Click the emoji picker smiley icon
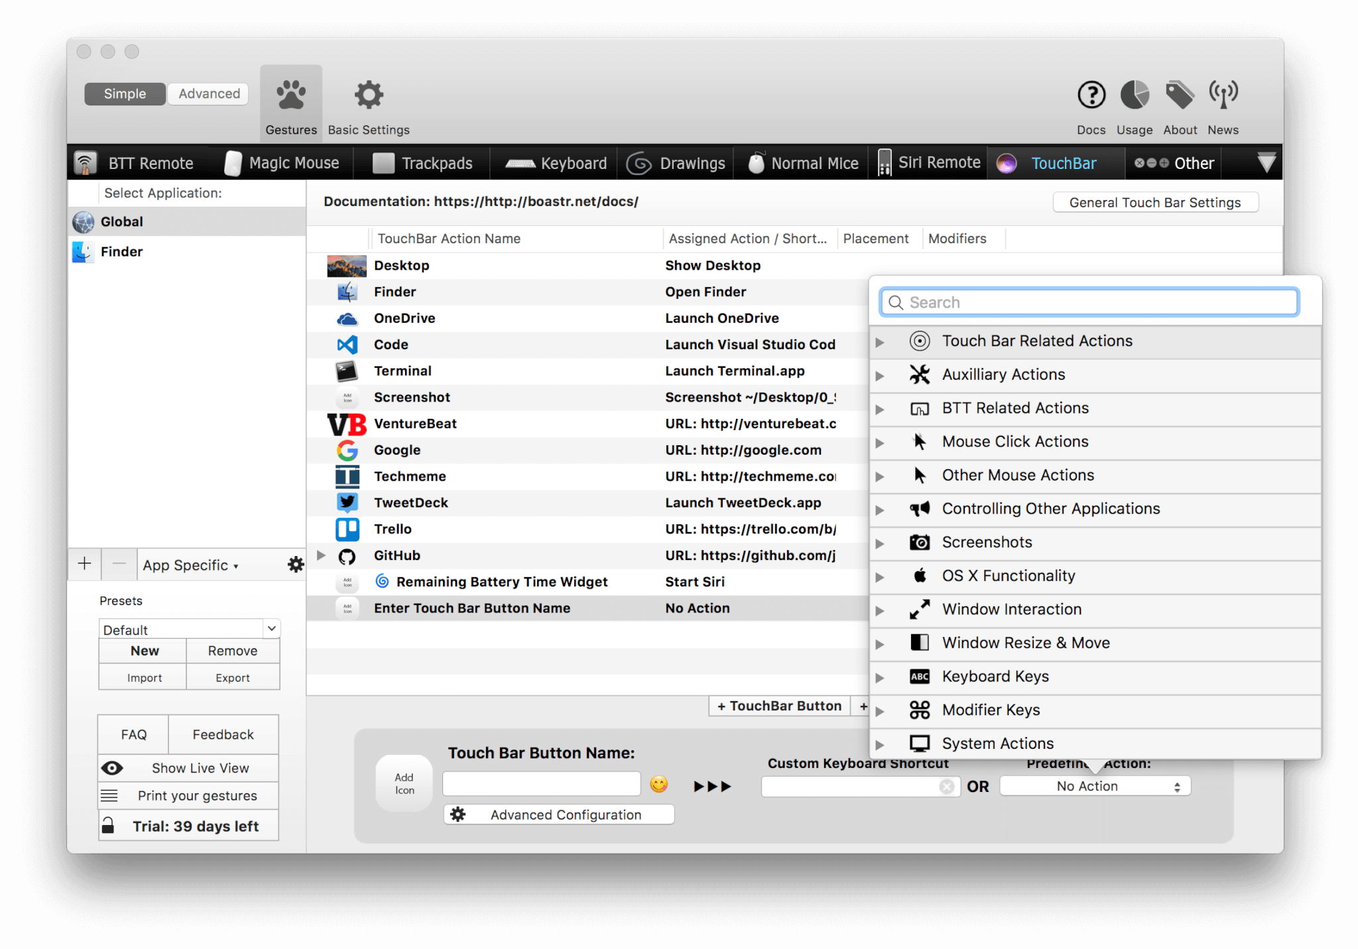The width and height of the screenshot is (1358, 949). (x=658, y=784)
